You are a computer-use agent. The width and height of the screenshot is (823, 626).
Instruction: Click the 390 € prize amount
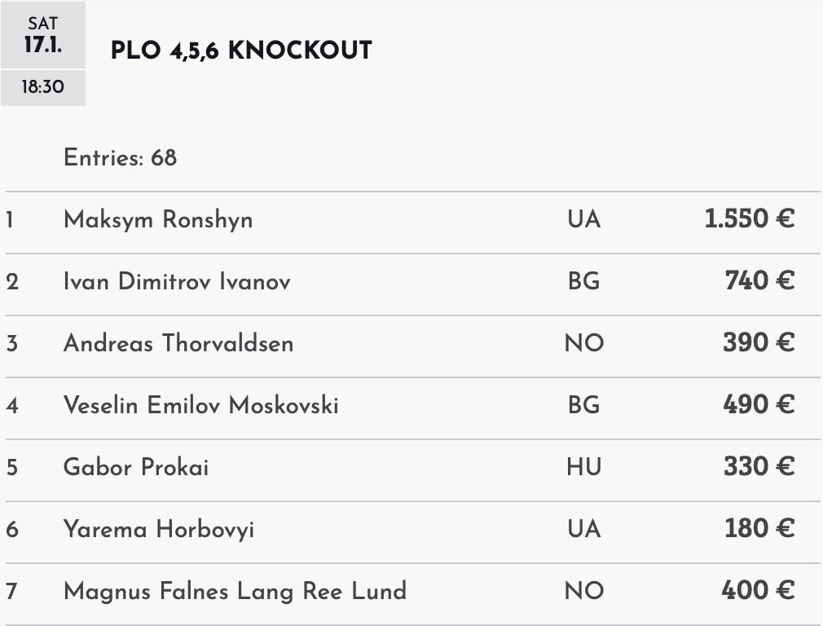pos(759,343)
